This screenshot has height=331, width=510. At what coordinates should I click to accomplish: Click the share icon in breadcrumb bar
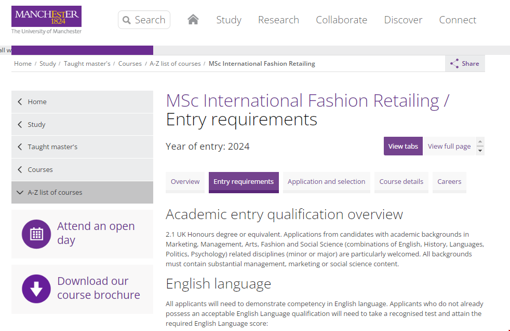click(x=454, y=64)
